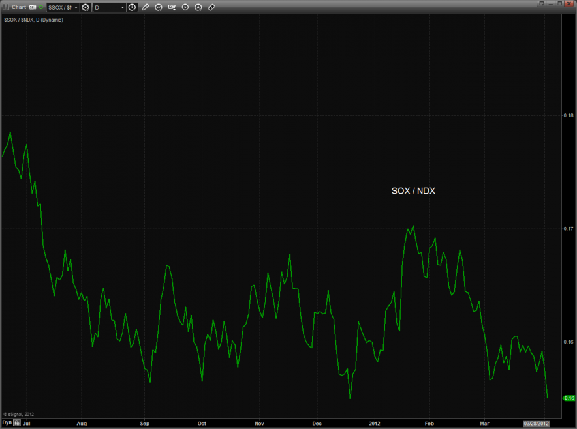
Task: Expand the $SOX symbol dropdown
Action: pos(76,7)
